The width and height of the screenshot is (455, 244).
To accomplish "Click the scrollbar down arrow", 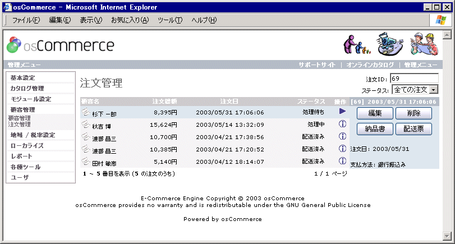I will click(447, 236).
